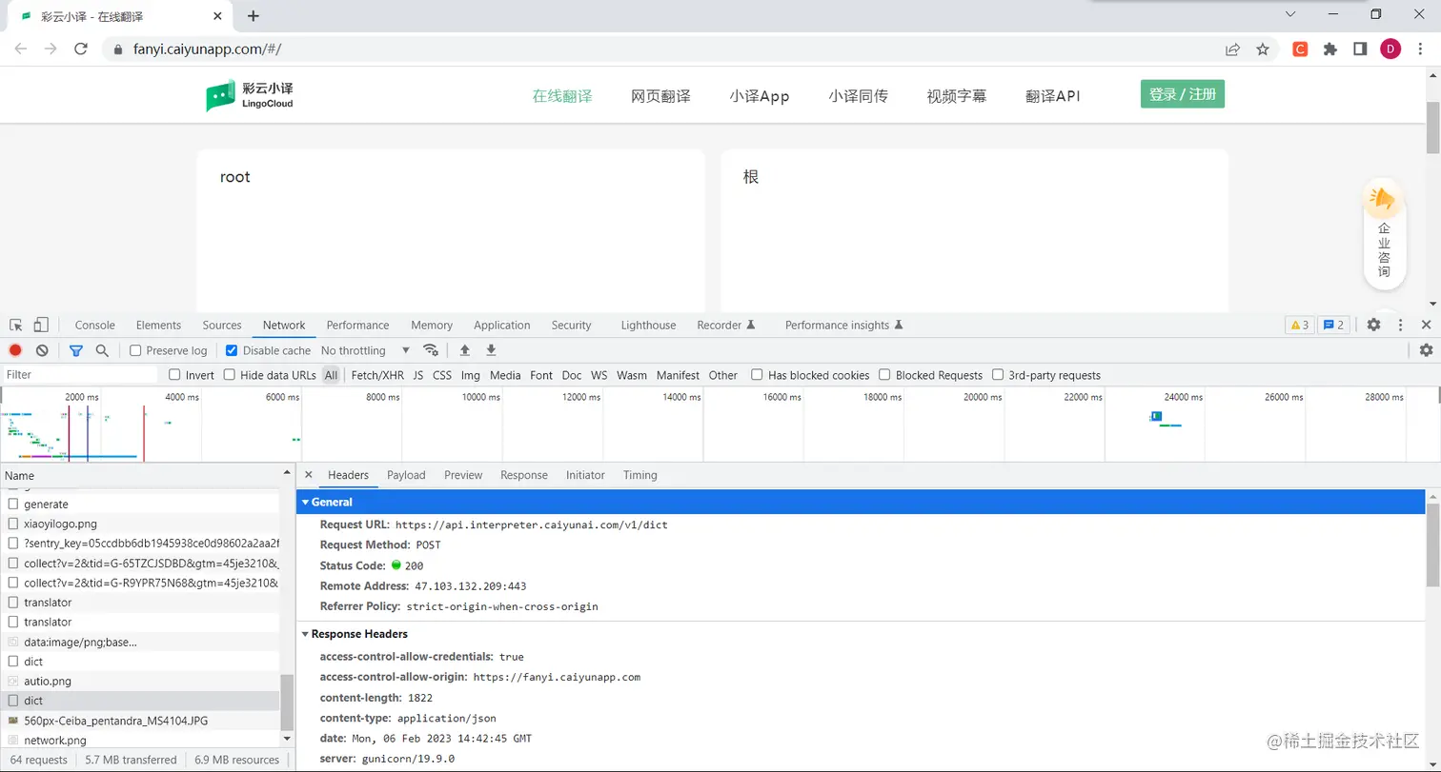This screenshot has height=772, width=1441.
Task: Open the 企业咨询 floating widget
Action: tap(1384, 234)
